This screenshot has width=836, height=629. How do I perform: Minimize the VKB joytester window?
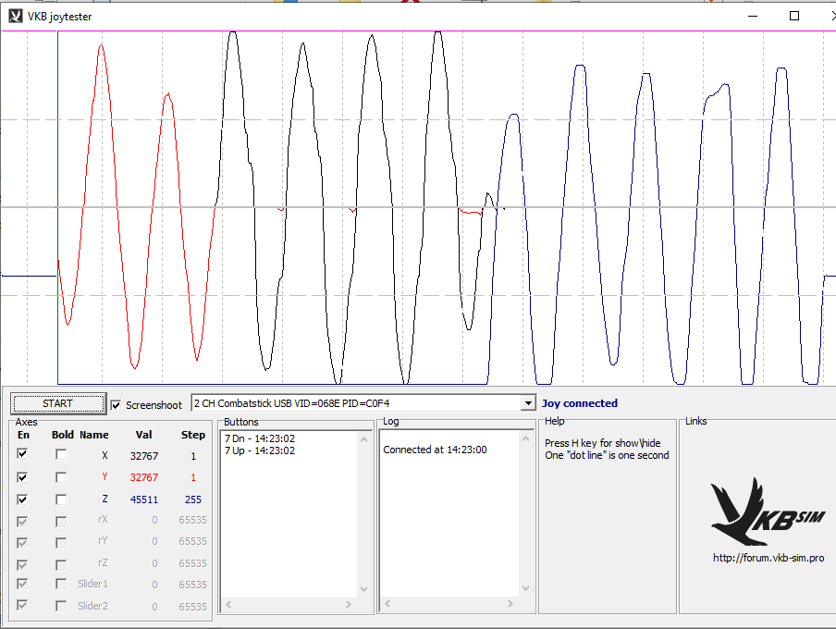751,16
